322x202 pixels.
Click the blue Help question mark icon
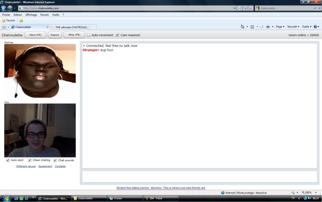(x=315, y=27)
